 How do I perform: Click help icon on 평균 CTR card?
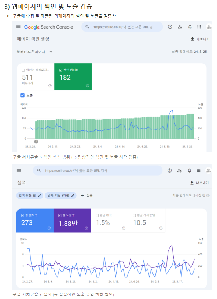tap(124, 228)
